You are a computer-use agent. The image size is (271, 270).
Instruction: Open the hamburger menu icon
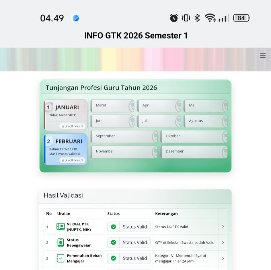pyautogui.click(x=263, y=55)
